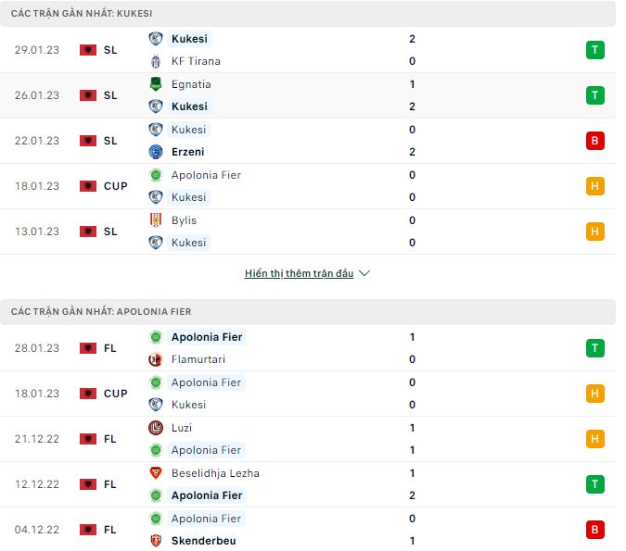This screenshot has width=626, height=551.
Task: Open the 'Hiển thị thêm trận đấu' link
Action: pos(300,274)
